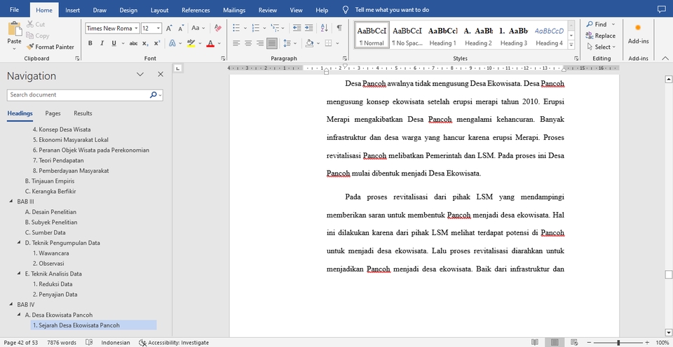Click the Copy icon
Image resolution: width=673 pixels, height=347 pixels.
click(x=30, y=36)
